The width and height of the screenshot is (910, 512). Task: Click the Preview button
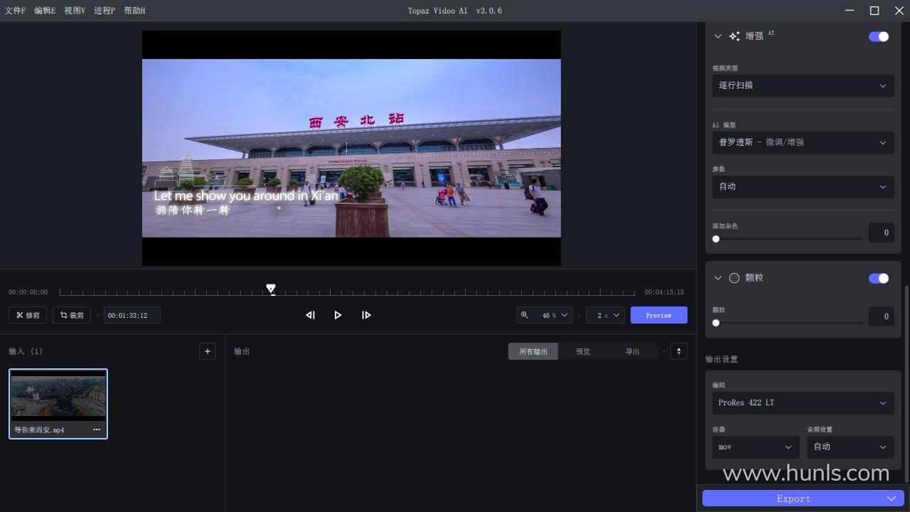click(658, 315)
